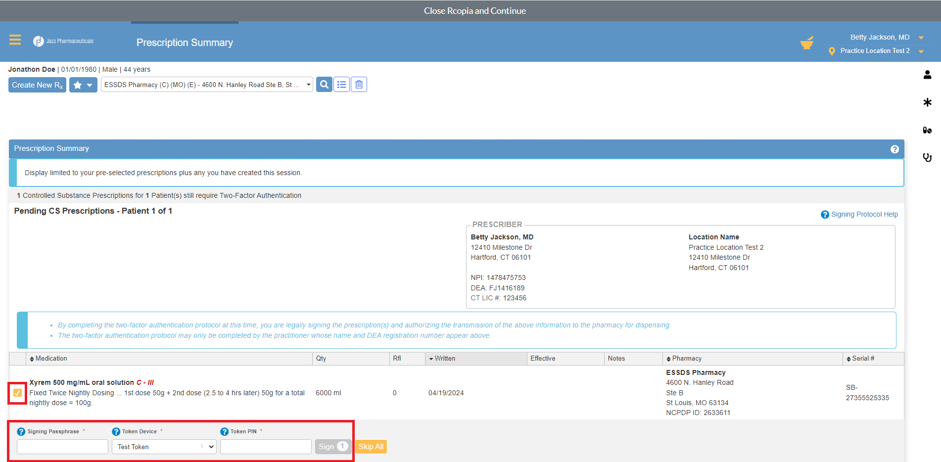Click the trash delete pharmacy button
The width and height of the screenshot is (941, 462).
(x=359, y=85)
